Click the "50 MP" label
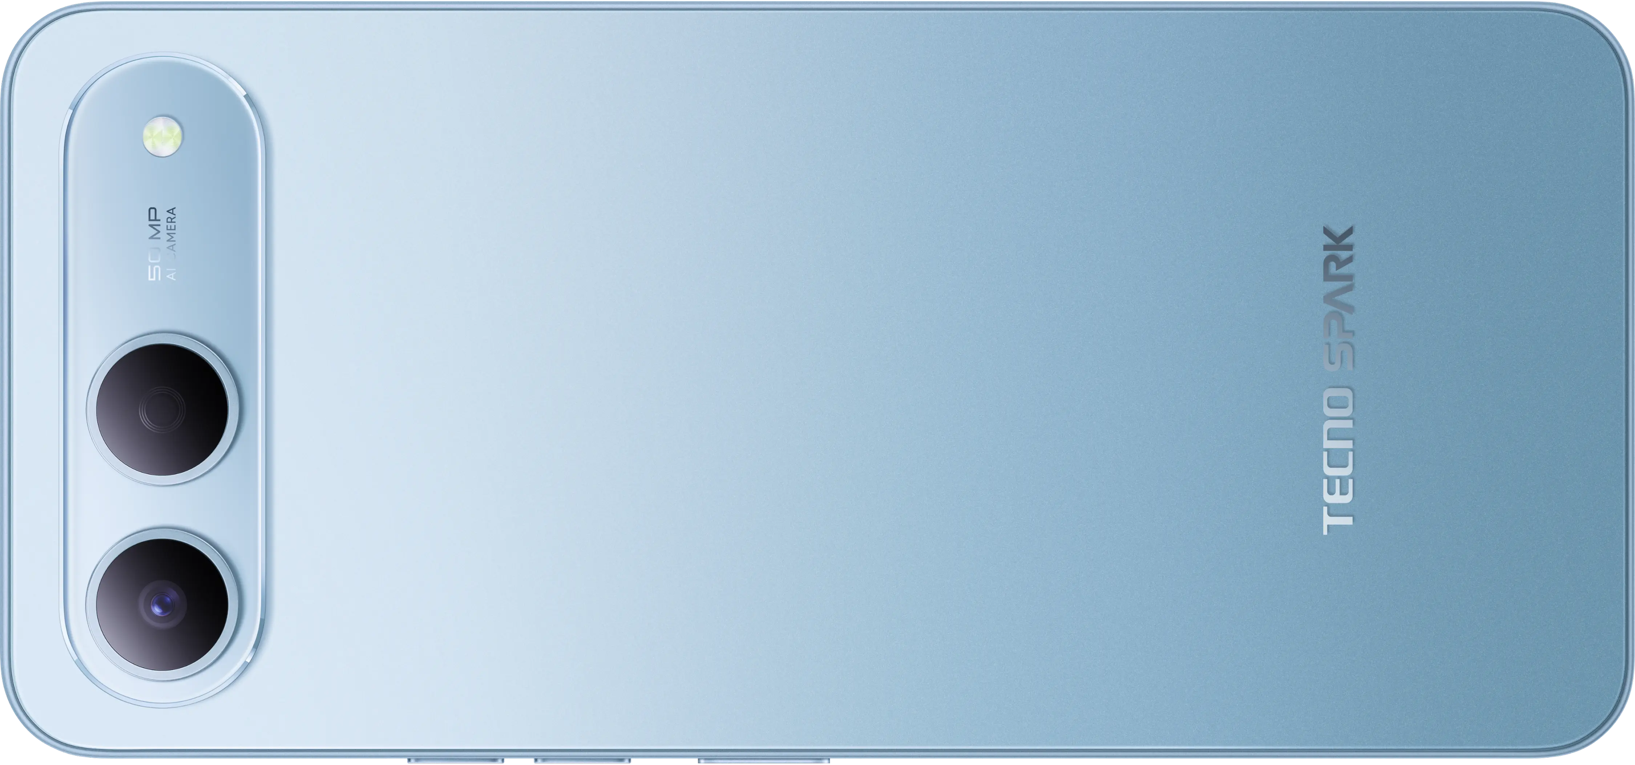Screen dimensions: 1635x765 pos(154,245)
